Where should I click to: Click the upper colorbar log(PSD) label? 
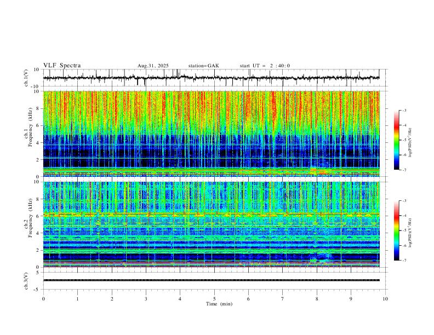(410, 143)
